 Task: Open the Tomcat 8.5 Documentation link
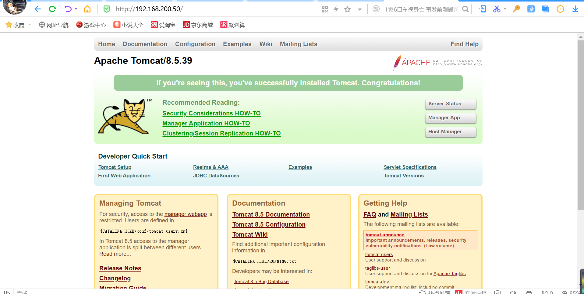coord(271,214)
